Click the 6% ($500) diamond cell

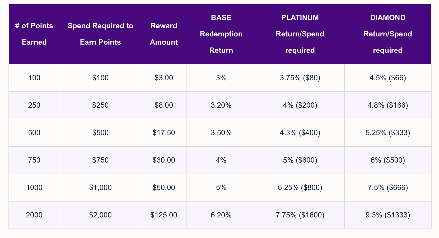388,160
